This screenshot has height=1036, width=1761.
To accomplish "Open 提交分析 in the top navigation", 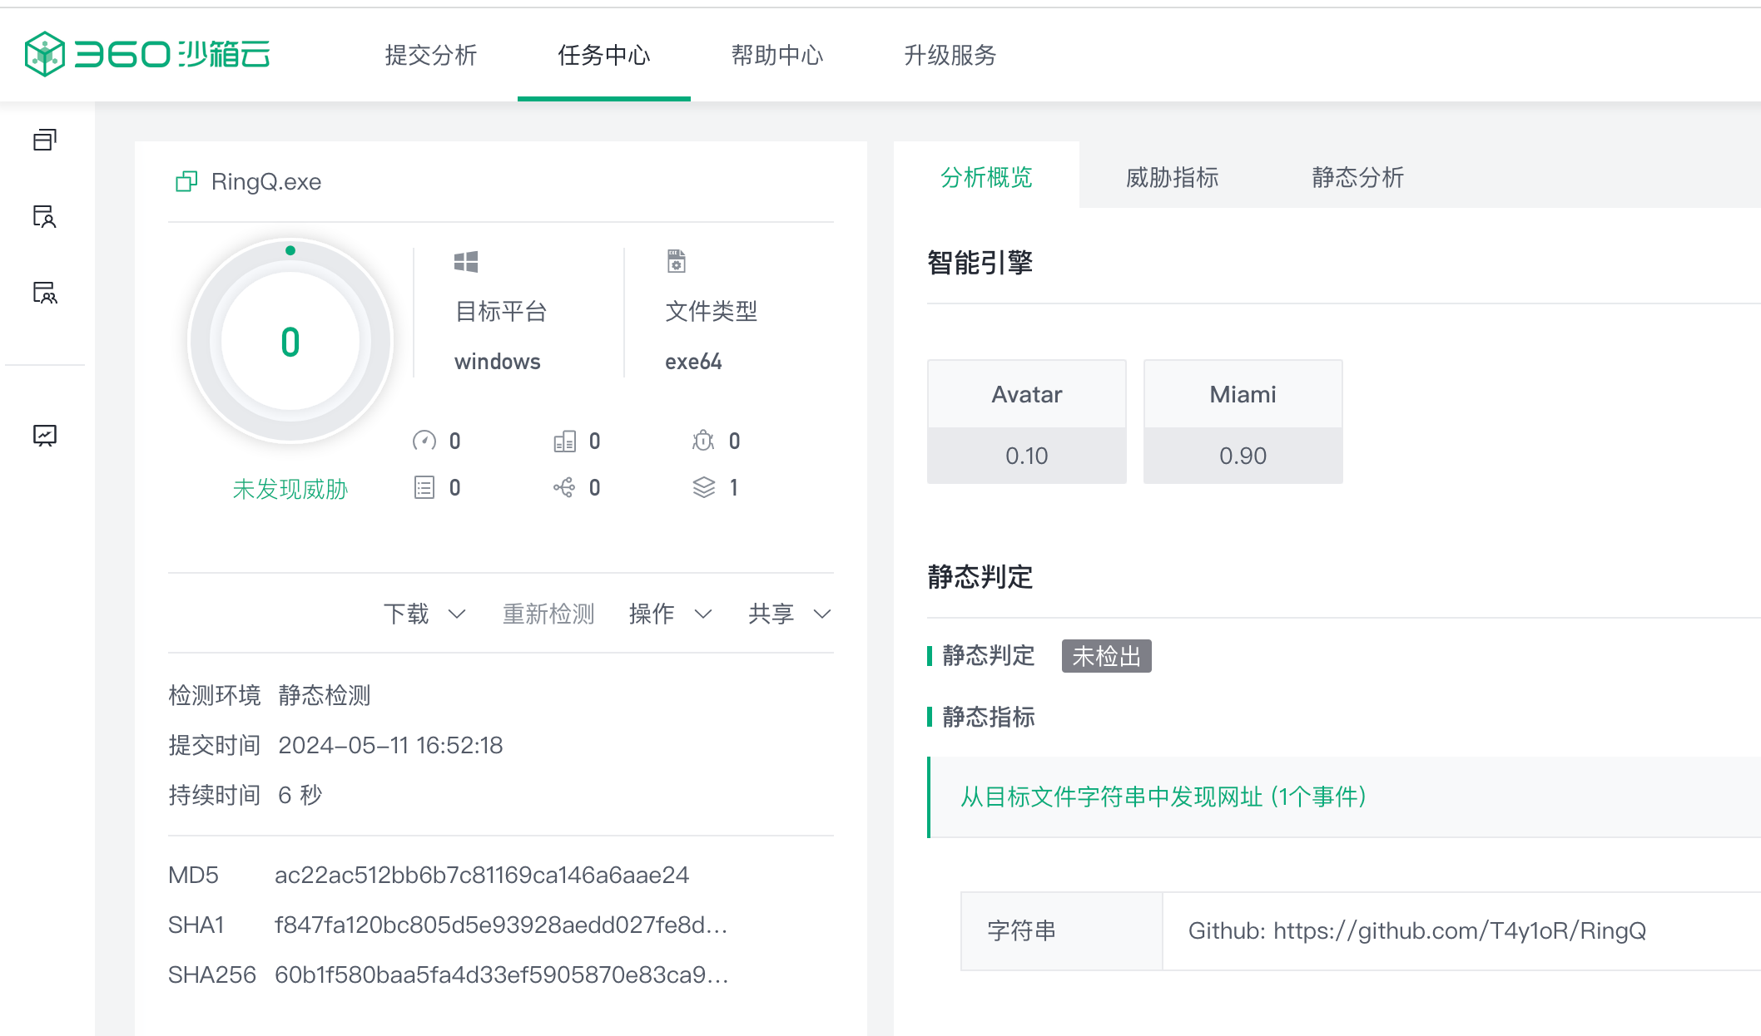I will 430,55.
